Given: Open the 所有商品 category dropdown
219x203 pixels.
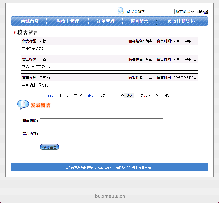Looking at the screenshot, I should (185, 12).
